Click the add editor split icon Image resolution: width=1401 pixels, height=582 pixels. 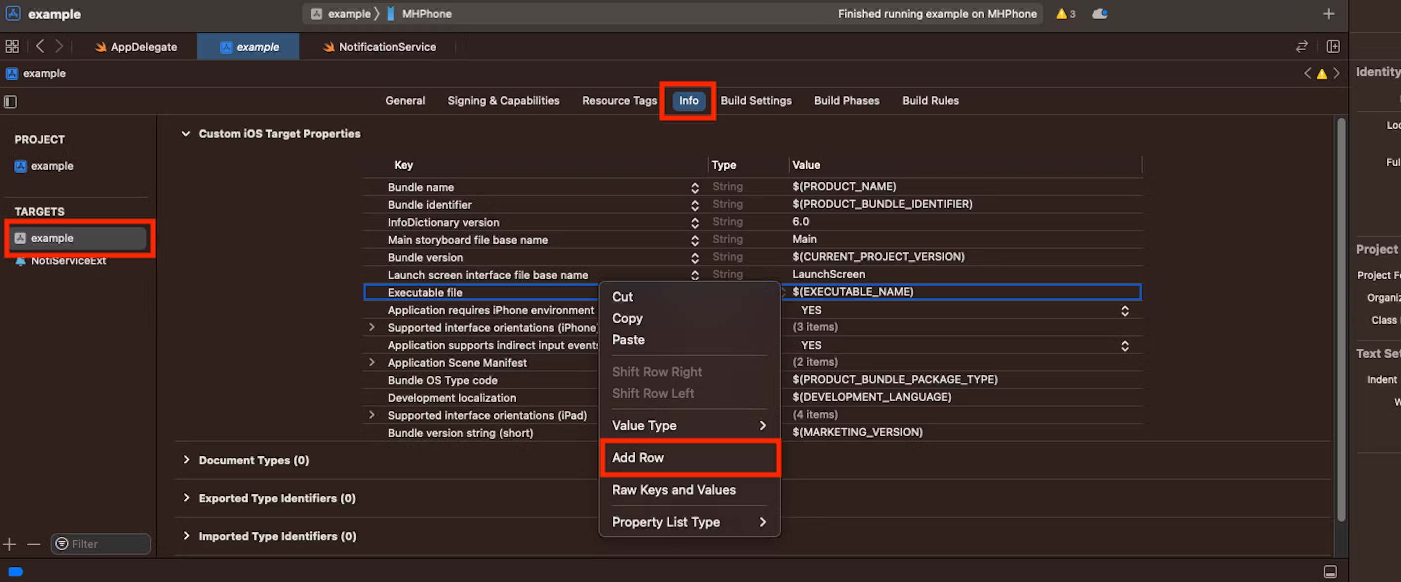pos(1333,47)
